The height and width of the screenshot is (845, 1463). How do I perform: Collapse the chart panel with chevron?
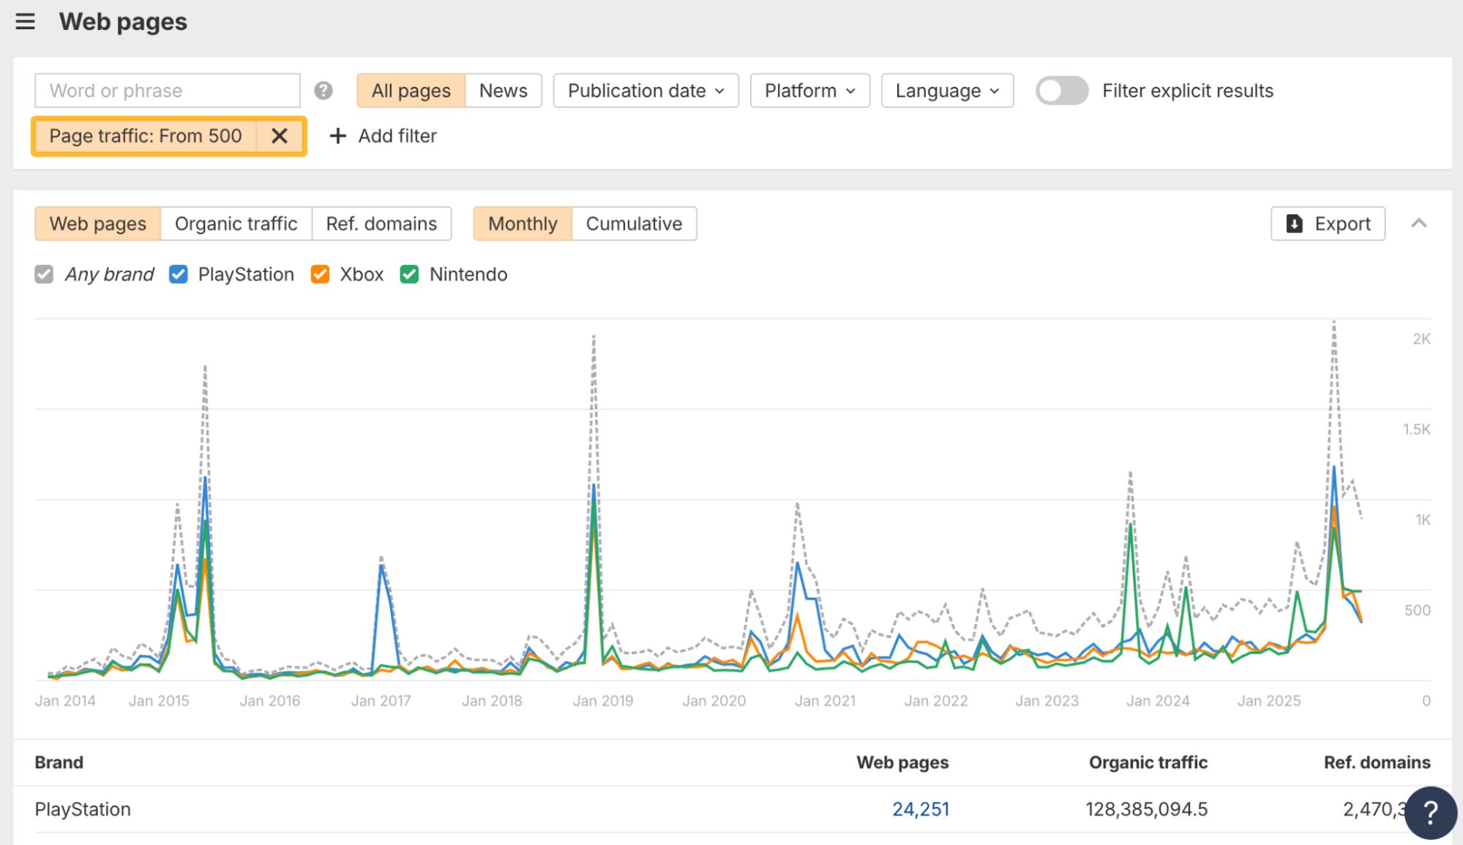(1418, 224)
